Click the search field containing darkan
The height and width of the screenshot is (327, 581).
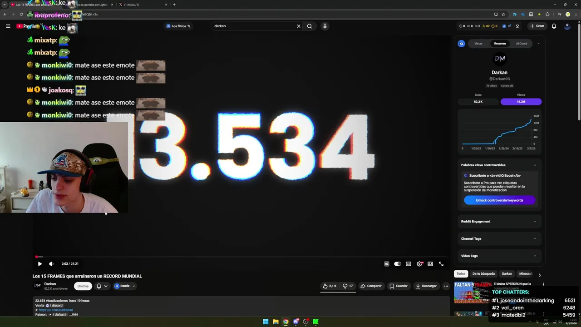(253, 26)
